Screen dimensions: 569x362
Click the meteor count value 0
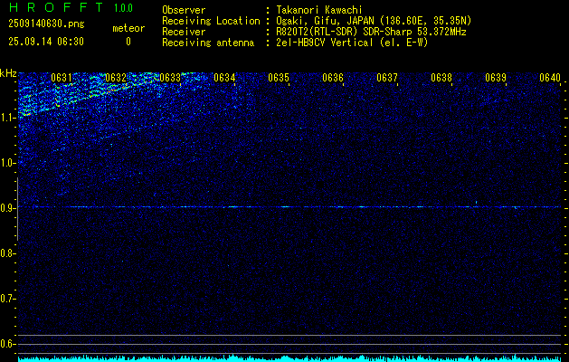(x=128, y=42)
